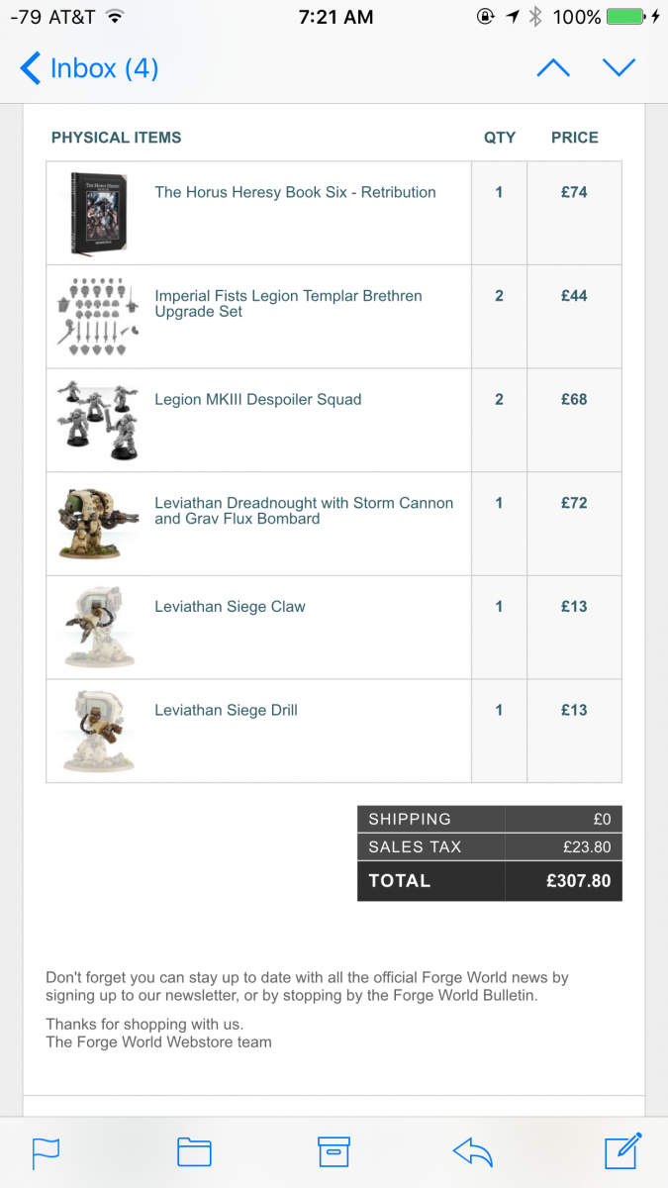The width and height of the screenshot is (668, 1188).
Task: Archive this email with the box icon
Action: click(334, 1151)
